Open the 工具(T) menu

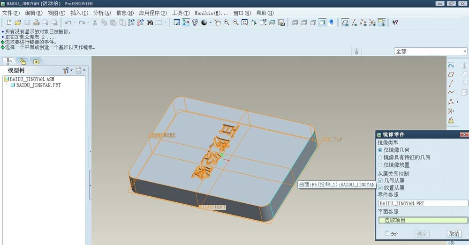tap(181, 13)
